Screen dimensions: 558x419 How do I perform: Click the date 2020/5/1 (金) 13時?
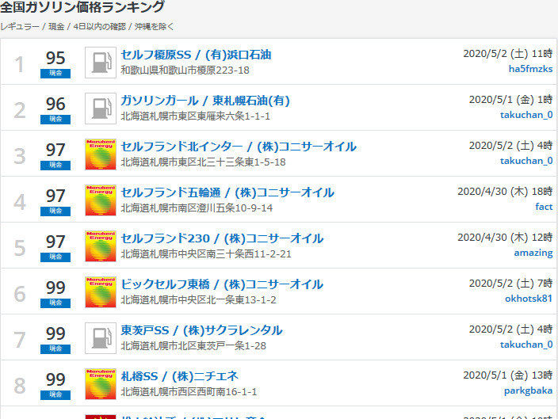[x=508, y=375]
